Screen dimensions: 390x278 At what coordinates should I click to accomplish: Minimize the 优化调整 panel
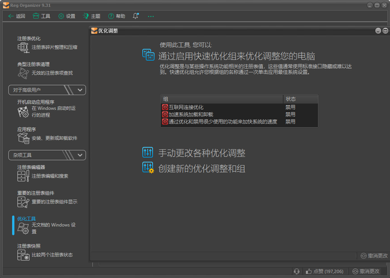click(x=378, y=30)
